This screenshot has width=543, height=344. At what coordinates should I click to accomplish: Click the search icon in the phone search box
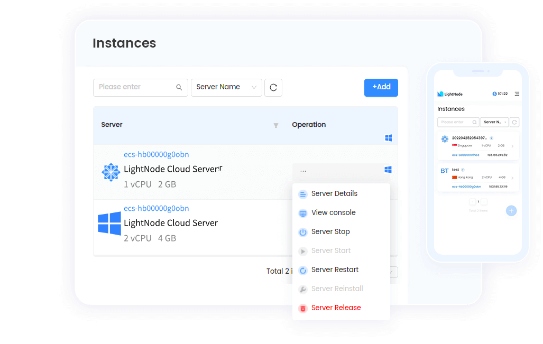pyautogui.click(x=474, y=122)
